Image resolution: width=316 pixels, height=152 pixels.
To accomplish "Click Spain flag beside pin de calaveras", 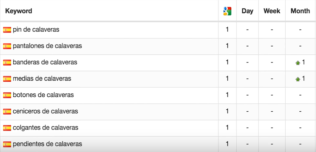I will pyautogui.click(x=7, y=30).
